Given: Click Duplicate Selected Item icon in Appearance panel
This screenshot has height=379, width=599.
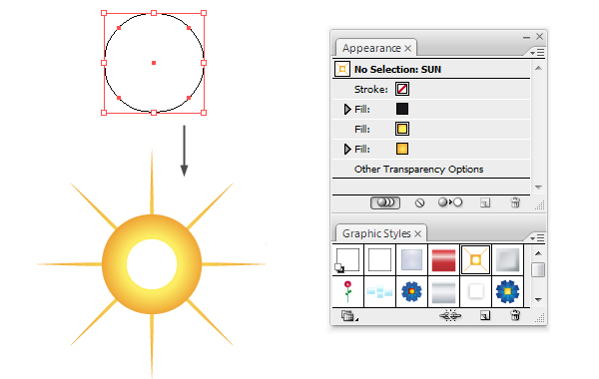Looking at the screenshot, I should tap(485, 202).
